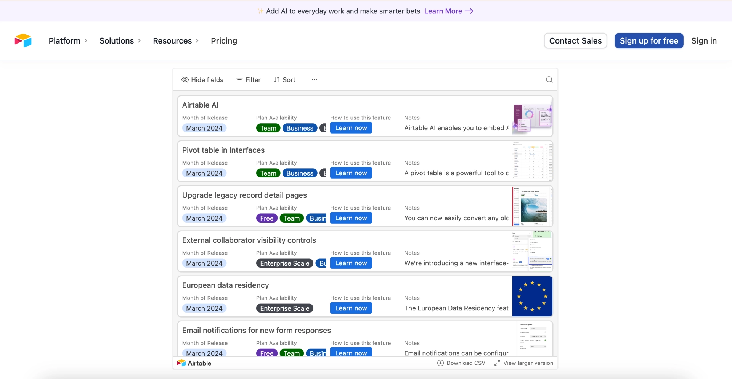Click the Pivot table in Interfaces preview image
Screen dimensions: 732x379
(532, 161)
